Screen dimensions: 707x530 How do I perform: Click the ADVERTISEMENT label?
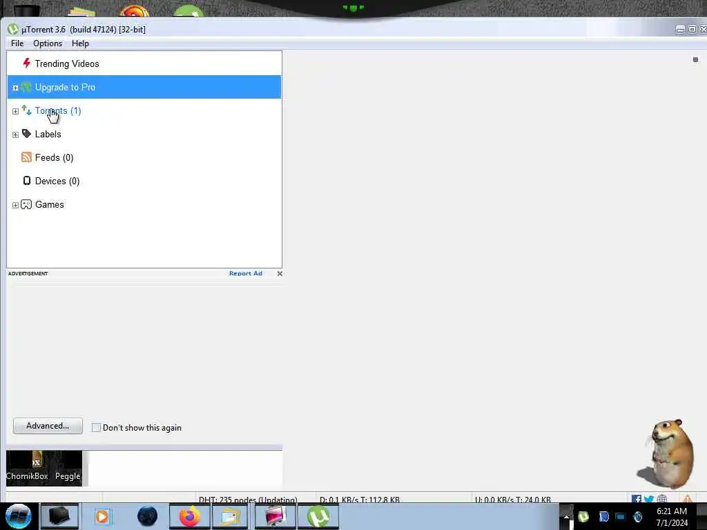pos(28,273)
